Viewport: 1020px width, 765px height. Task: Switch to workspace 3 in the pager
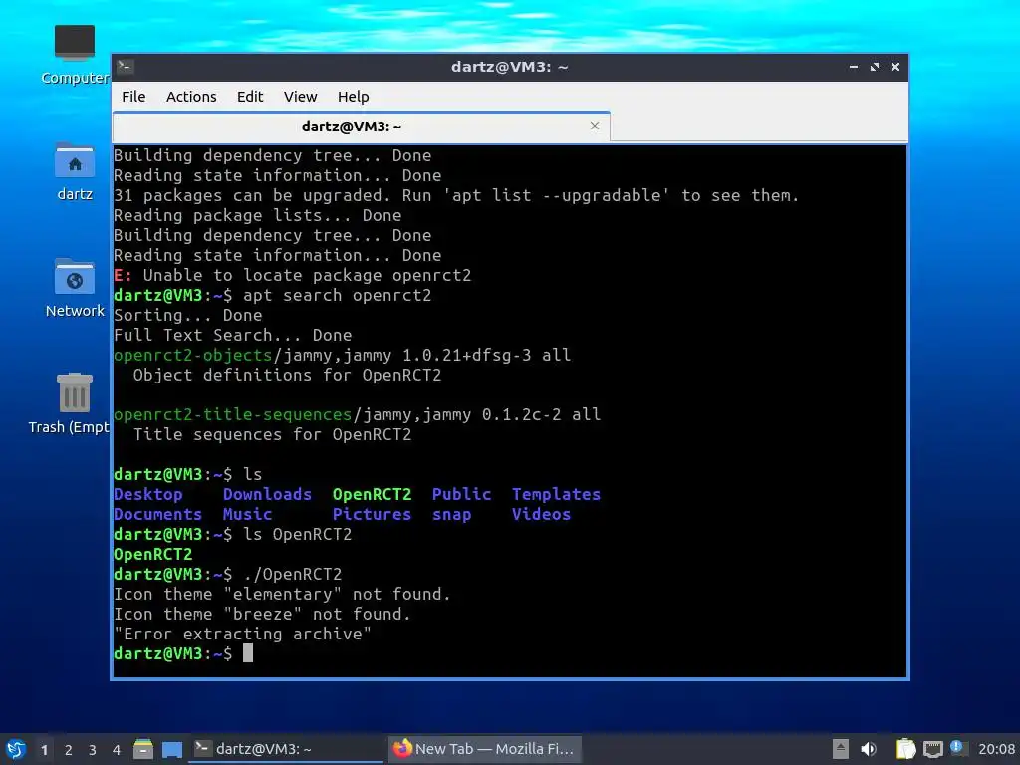tap(93, 750)
